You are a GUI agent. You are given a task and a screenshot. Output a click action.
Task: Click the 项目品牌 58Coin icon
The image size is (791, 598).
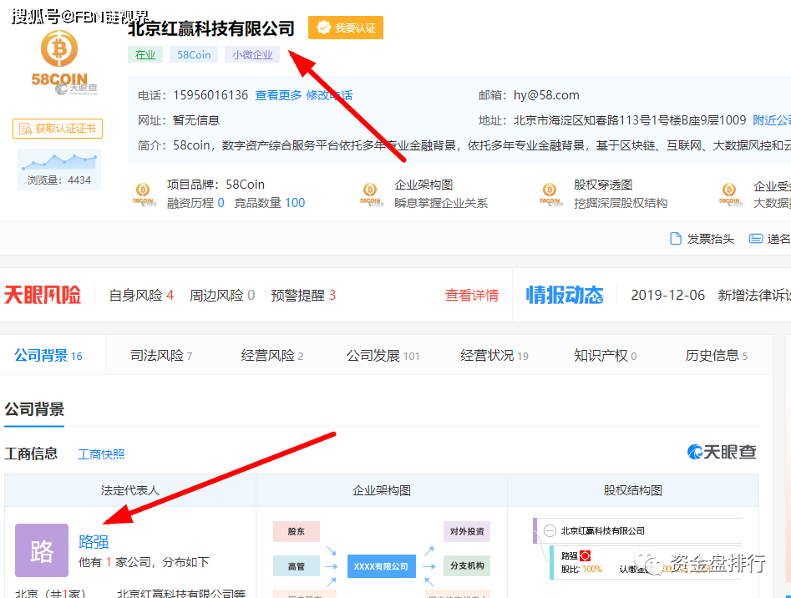click(x=145, y=194)
